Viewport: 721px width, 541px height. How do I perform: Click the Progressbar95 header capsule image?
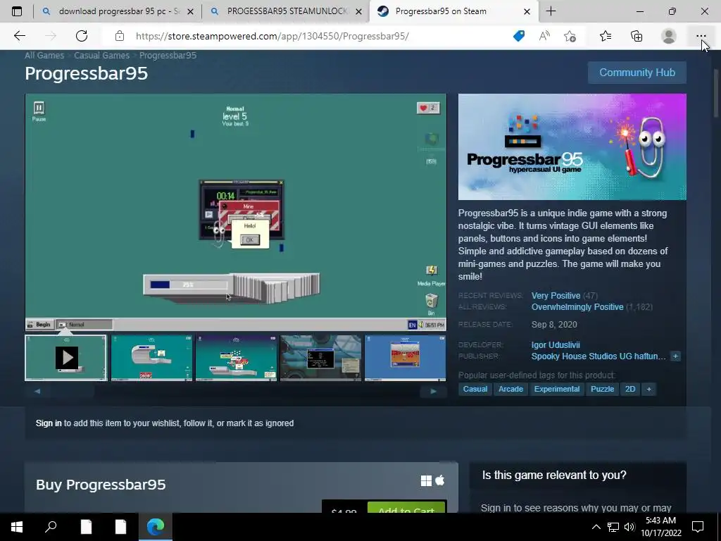(x=572, y=147)
